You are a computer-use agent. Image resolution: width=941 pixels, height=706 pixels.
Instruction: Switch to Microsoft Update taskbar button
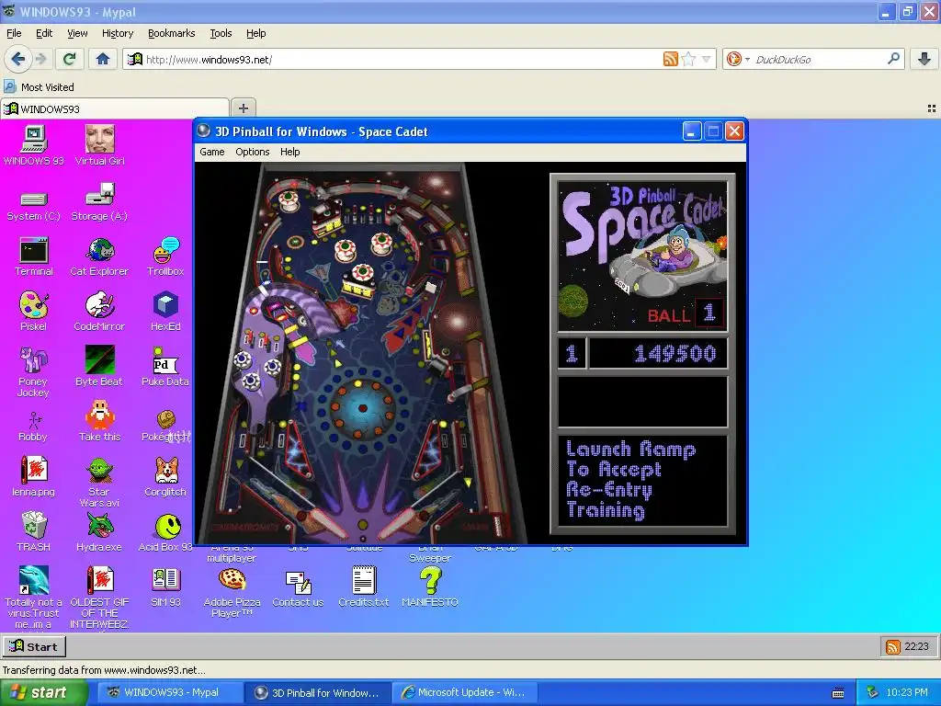(x=463, y=692)
